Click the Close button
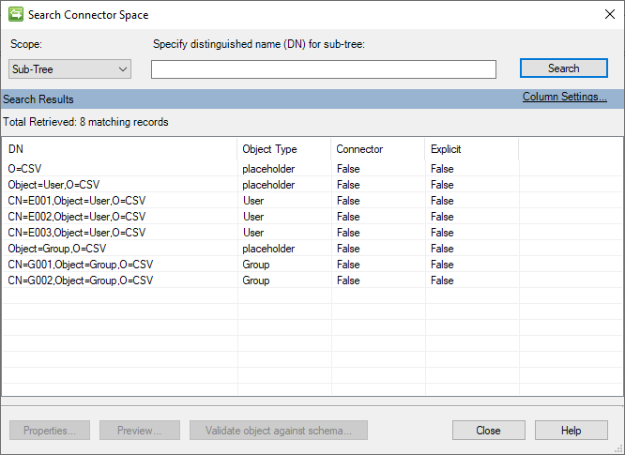The height and width of the screenshot is (455, 625). pos(488,431)
